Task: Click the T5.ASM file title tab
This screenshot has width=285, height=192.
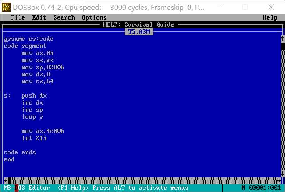Action: tap(139, 32)
